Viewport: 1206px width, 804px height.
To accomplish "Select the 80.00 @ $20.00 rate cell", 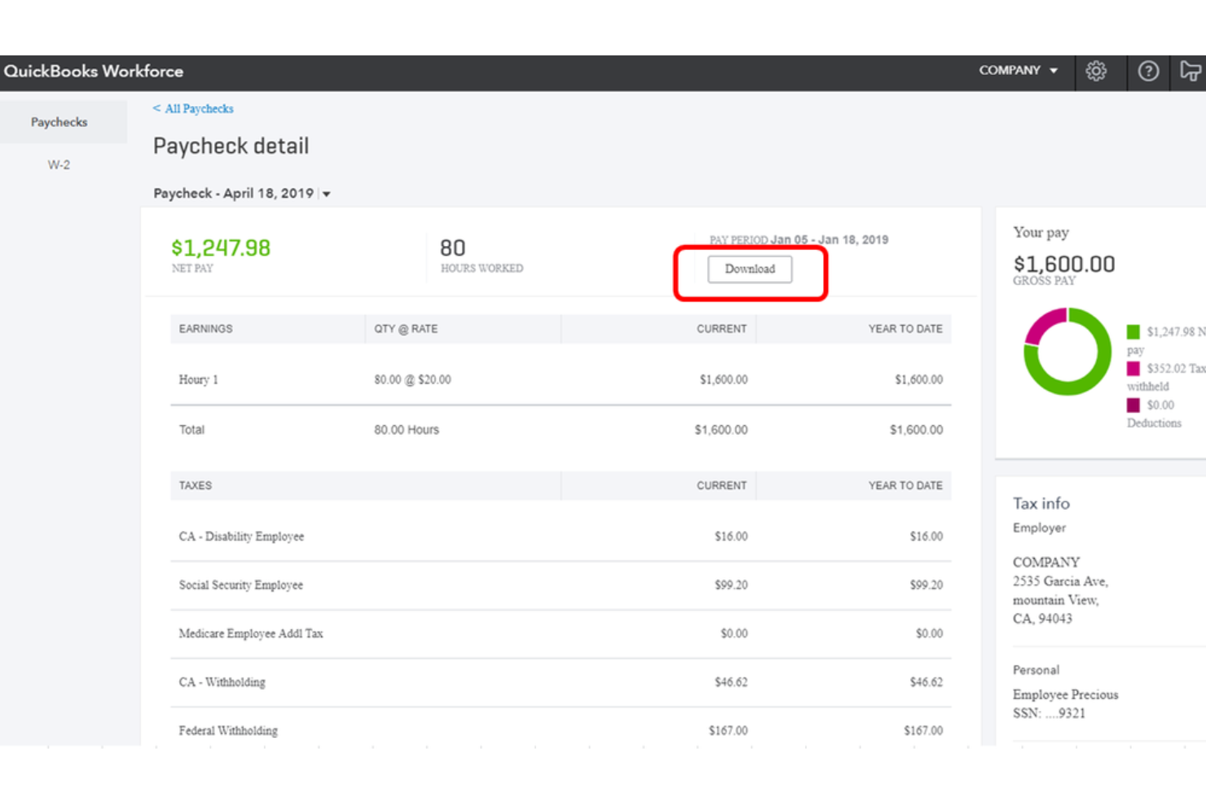I will 412,380.
